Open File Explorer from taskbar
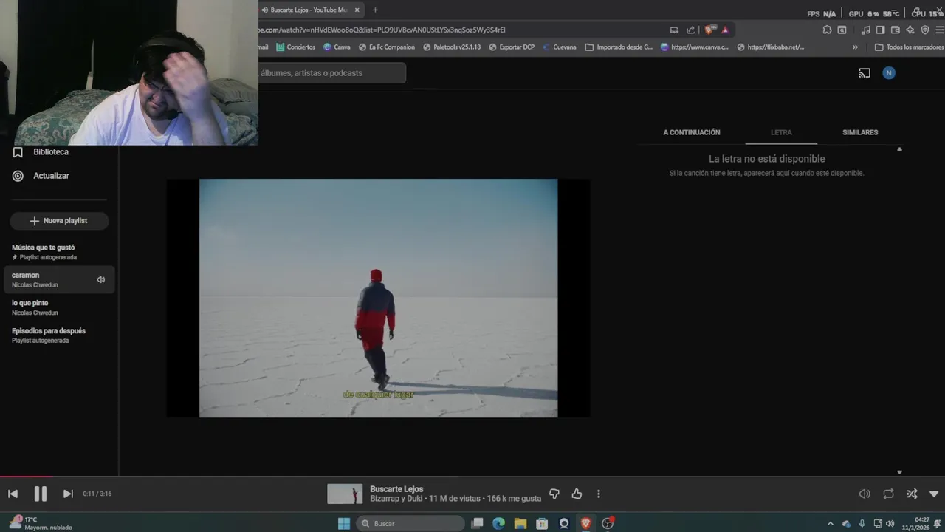945x532 pixels. pos(520,523)
